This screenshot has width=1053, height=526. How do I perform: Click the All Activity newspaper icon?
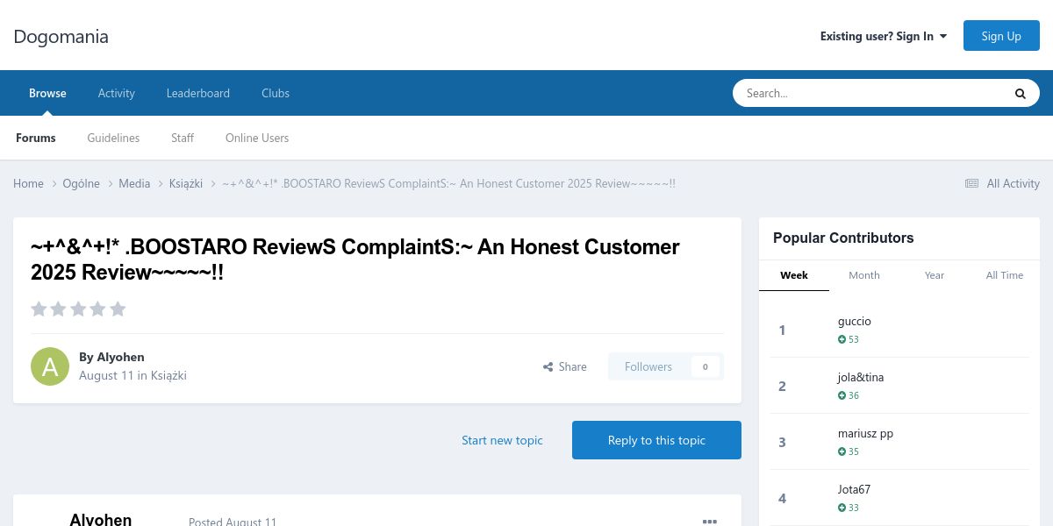(x=971, y=183)
